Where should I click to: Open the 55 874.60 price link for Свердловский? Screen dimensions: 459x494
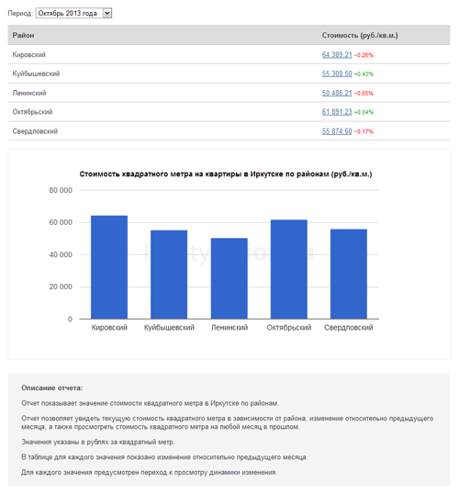pyautogui.click(x=337, y=131)
